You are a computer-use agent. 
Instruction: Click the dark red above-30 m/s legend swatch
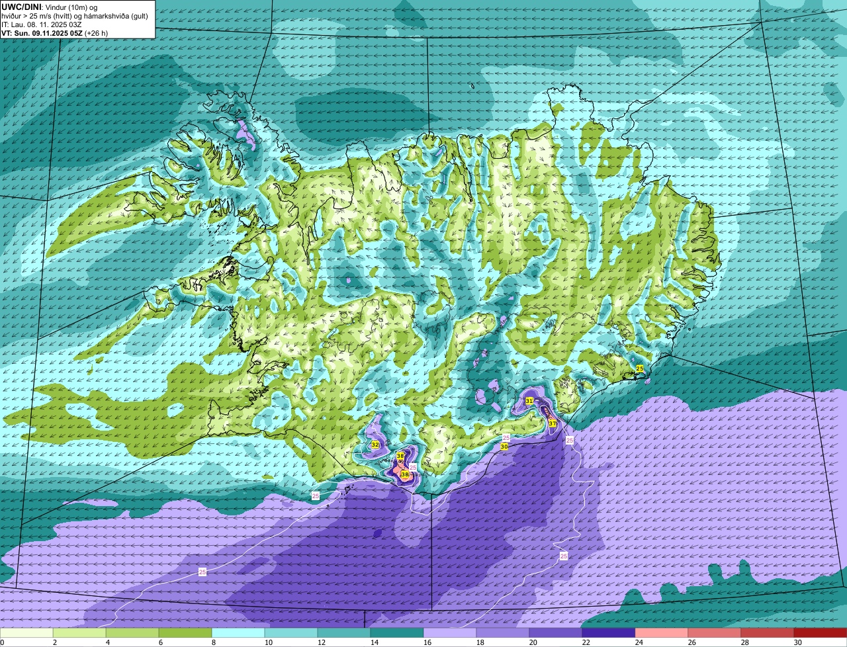[x=821, y=633]
